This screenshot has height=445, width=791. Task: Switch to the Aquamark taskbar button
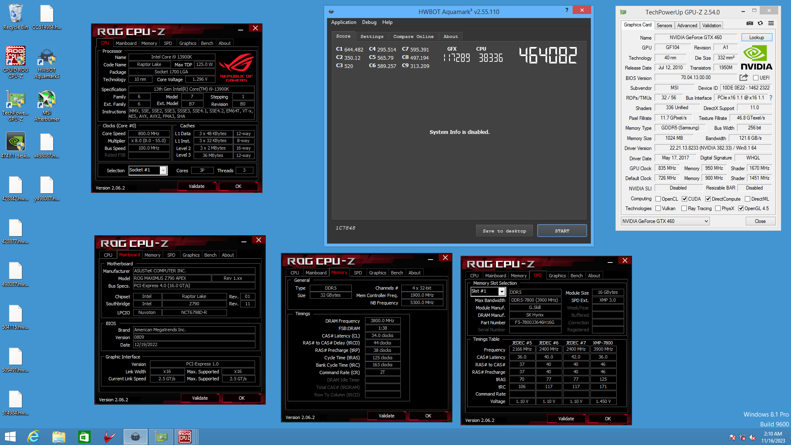tap(136, 437)
